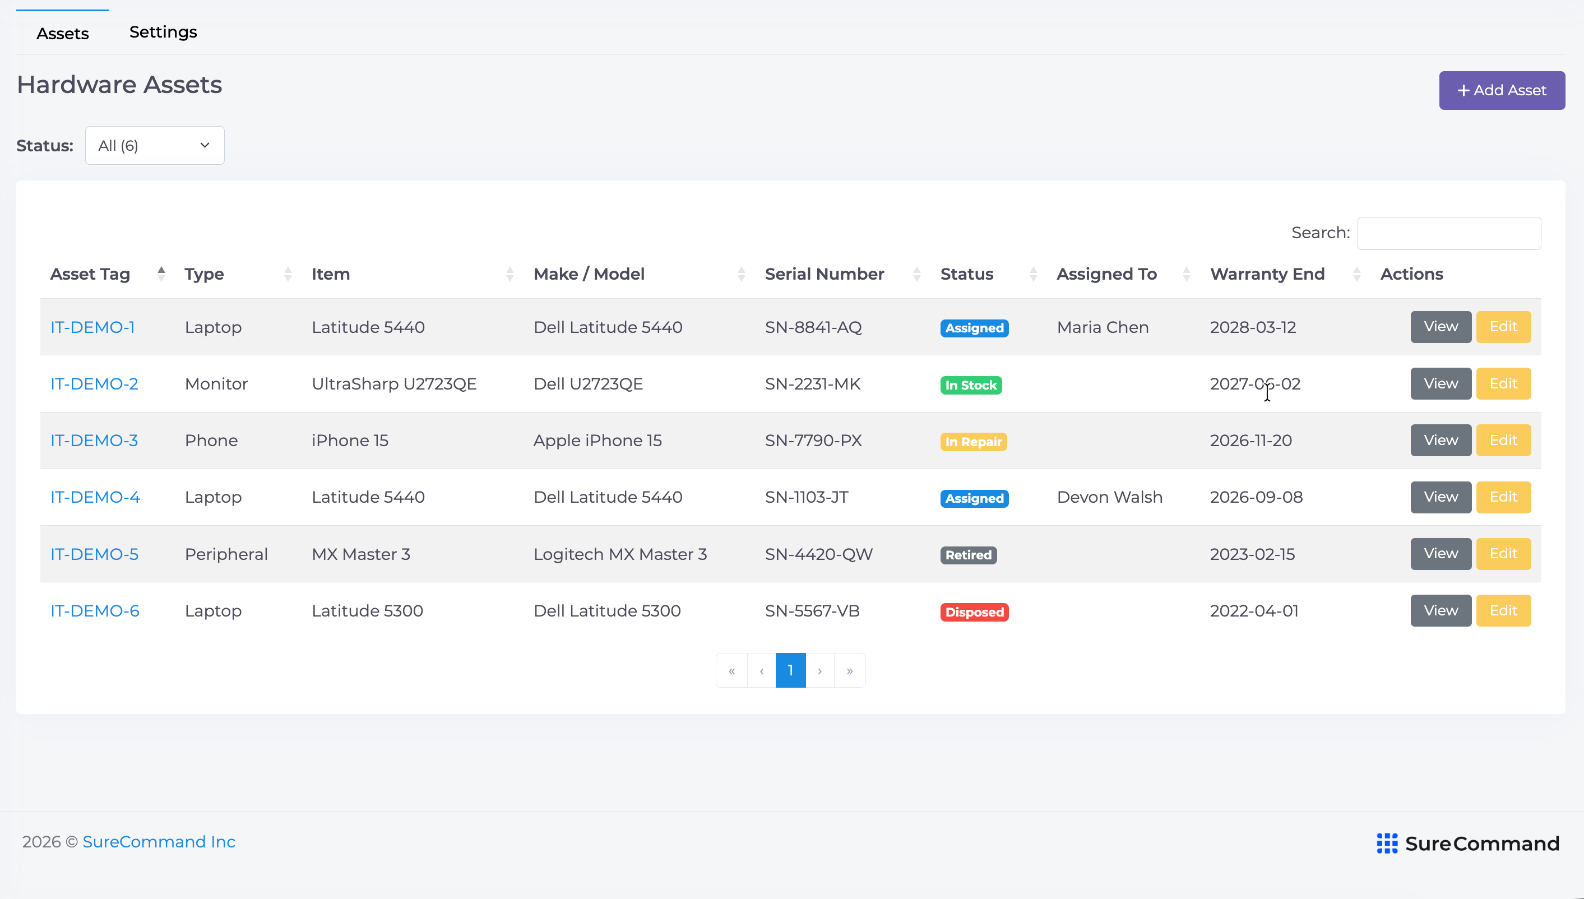Edit the IT-DEMO-5 peripheral asset
1584x899 pixels.
tap(1503, 554)
